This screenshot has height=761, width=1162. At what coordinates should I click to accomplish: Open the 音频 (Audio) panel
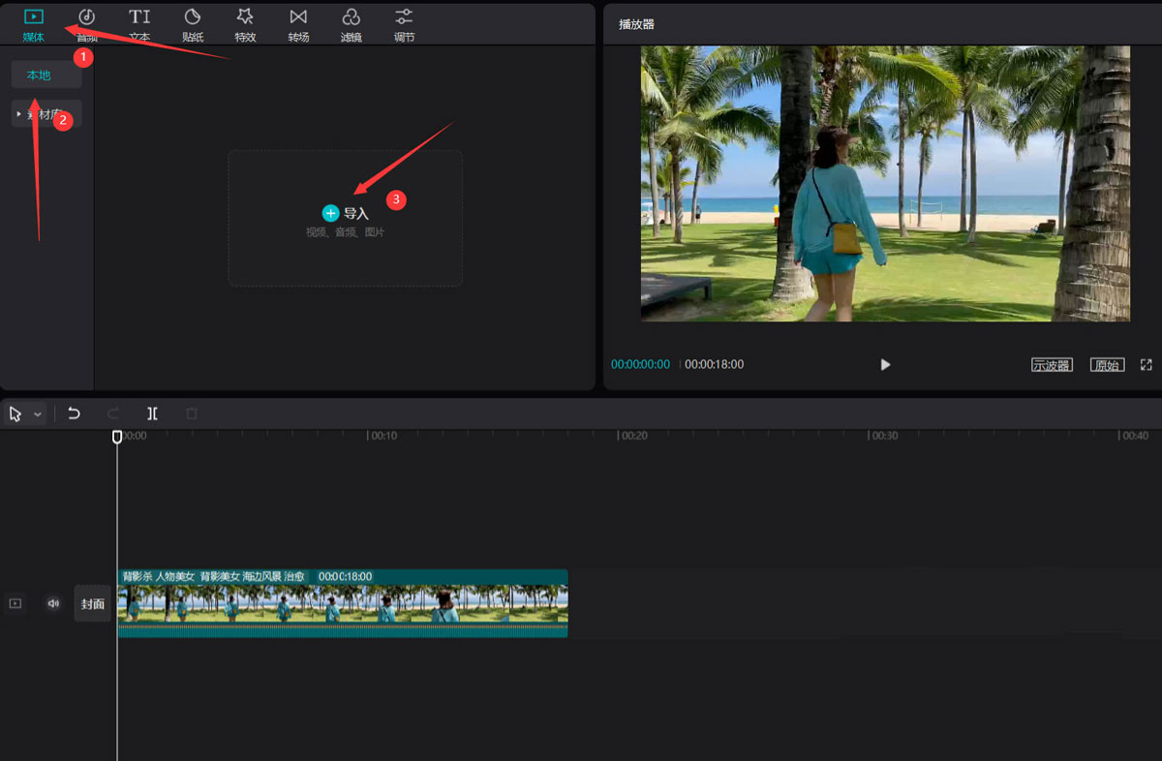[x=87, y=23]
